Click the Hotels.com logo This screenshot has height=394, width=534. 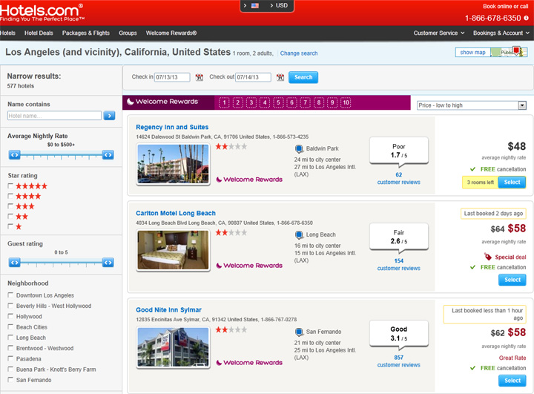[x=42, y=13]
